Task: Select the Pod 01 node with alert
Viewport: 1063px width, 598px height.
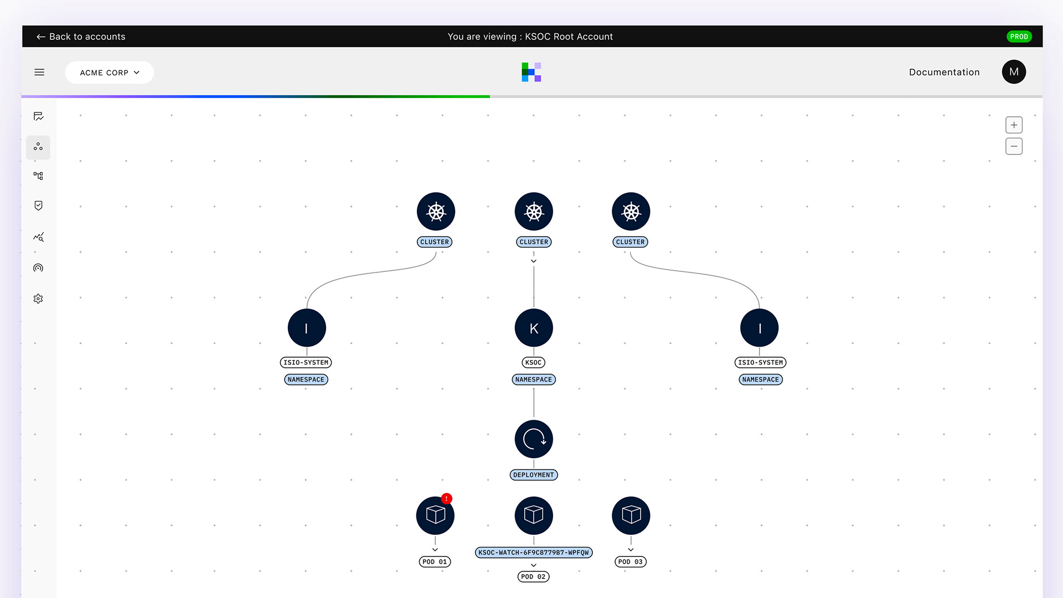Action: click(435, 515)
